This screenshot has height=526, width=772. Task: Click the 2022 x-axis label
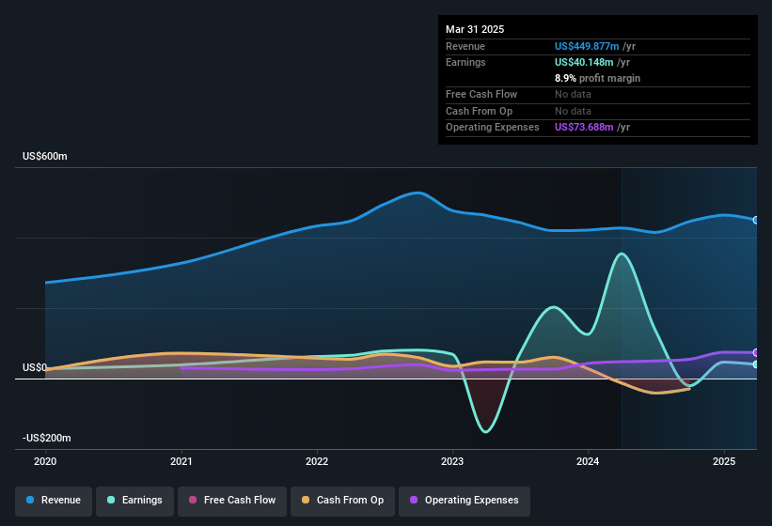coord(317,461)
